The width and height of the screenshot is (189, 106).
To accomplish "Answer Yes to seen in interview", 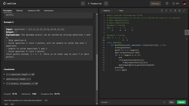I will tap(6, 105).
